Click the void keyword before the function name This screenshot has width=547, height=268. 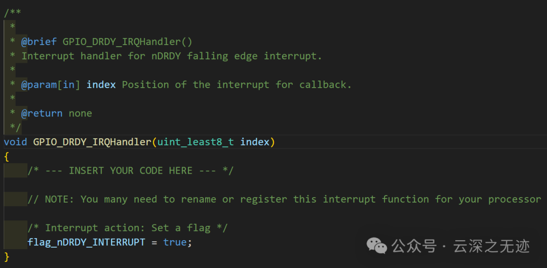pos(15,142)
